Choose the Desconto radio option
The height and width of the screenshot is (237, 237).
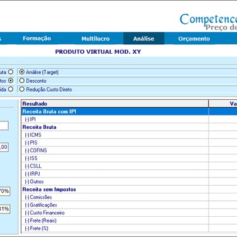tap(33, 81)
